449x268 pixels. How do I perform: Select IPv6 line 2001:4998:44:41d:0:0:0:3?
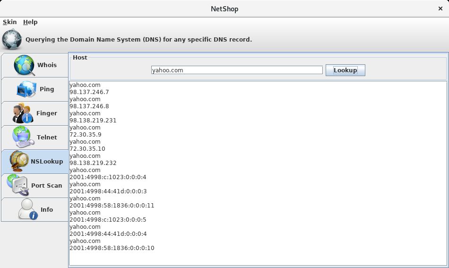[108, 191]
